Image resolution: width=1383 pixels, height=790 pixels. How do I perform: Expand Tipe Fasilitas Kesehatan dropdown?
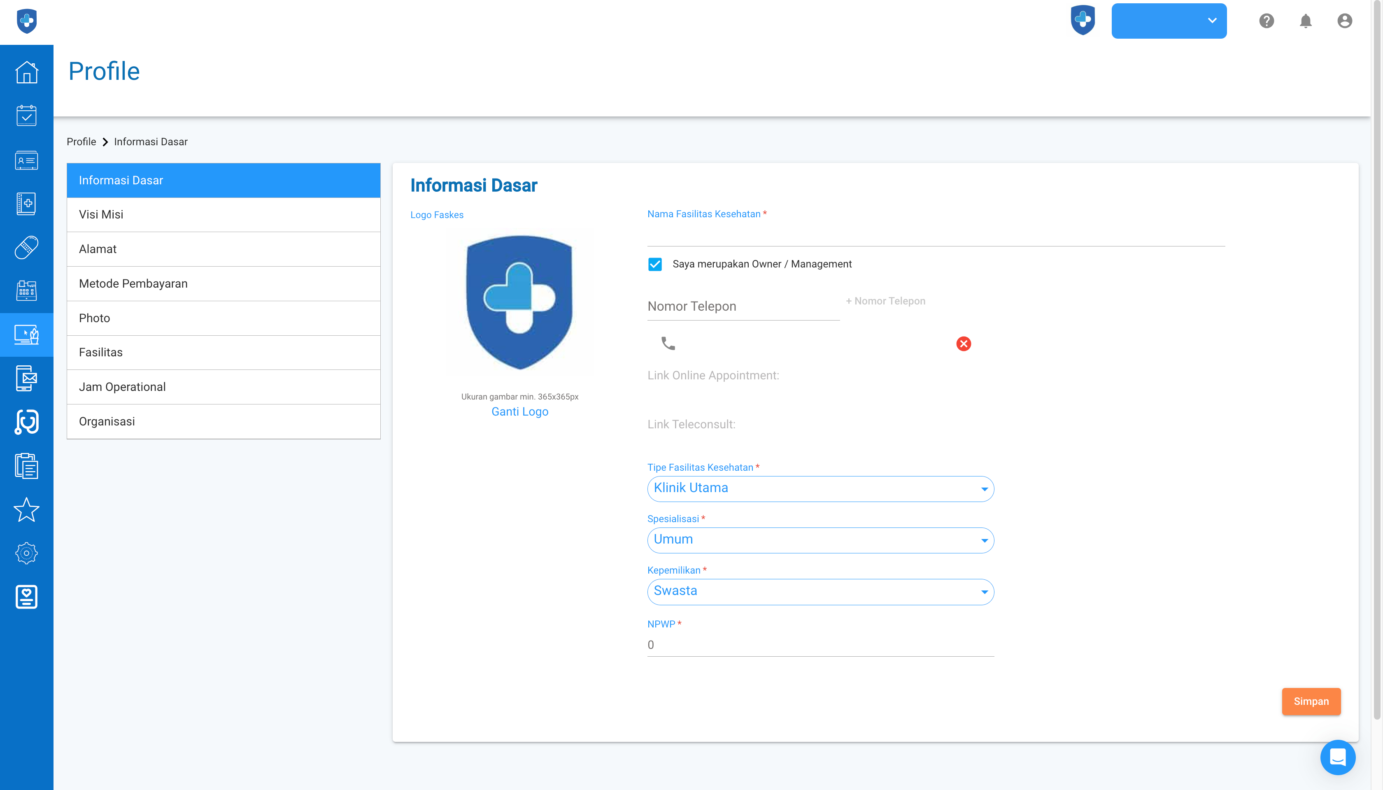pyautogui.click(x=820, y=488)
